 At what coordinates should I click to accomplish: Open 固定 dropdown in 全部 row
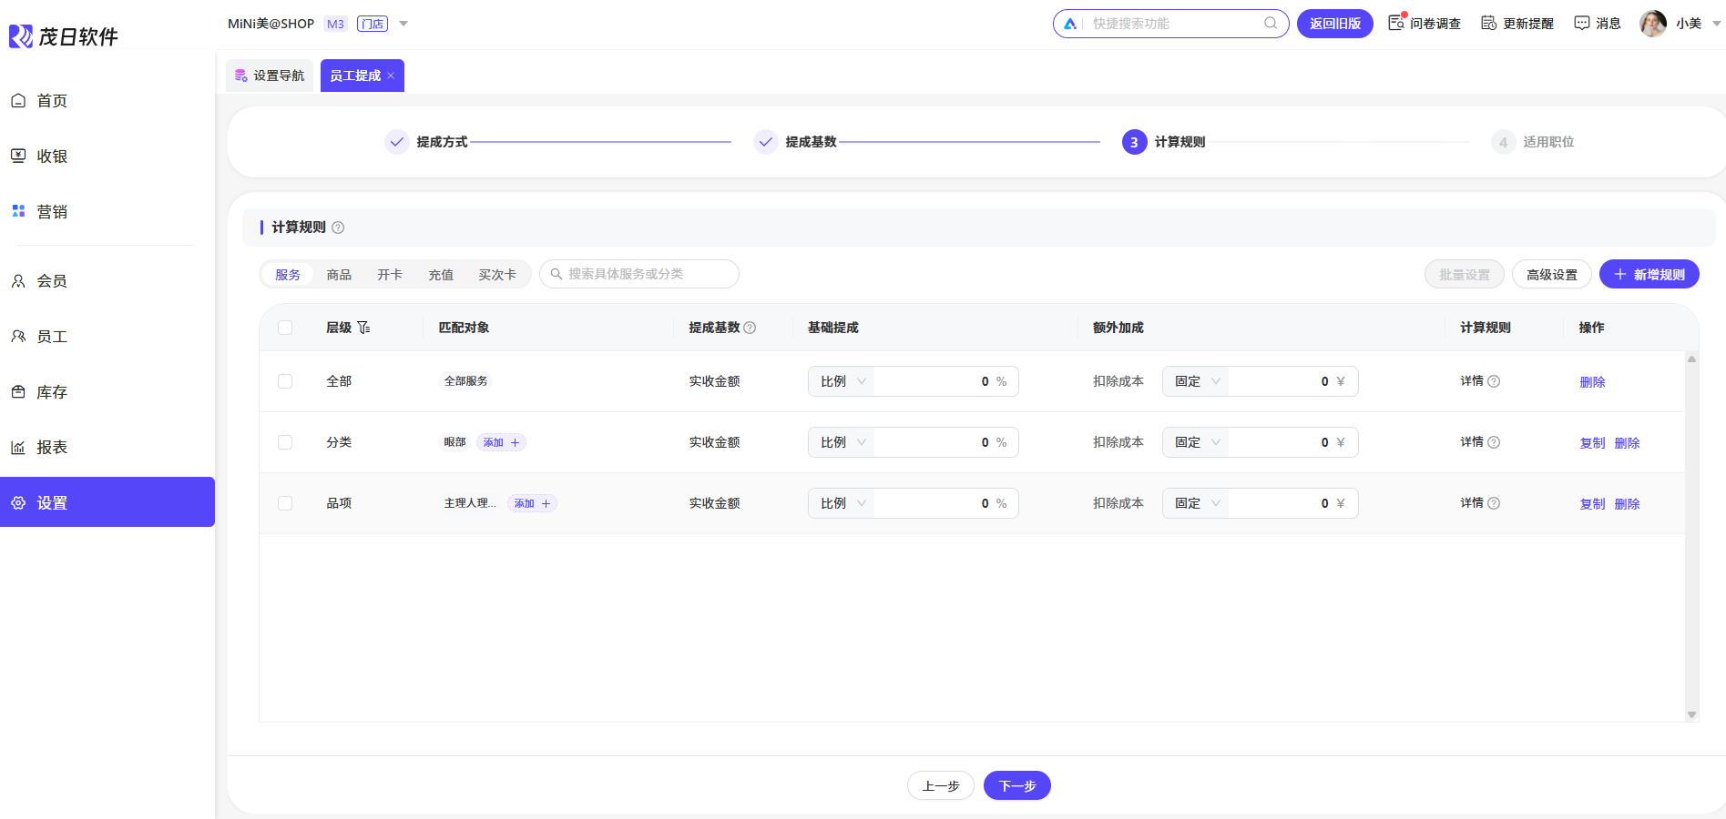pos(1196,381)
